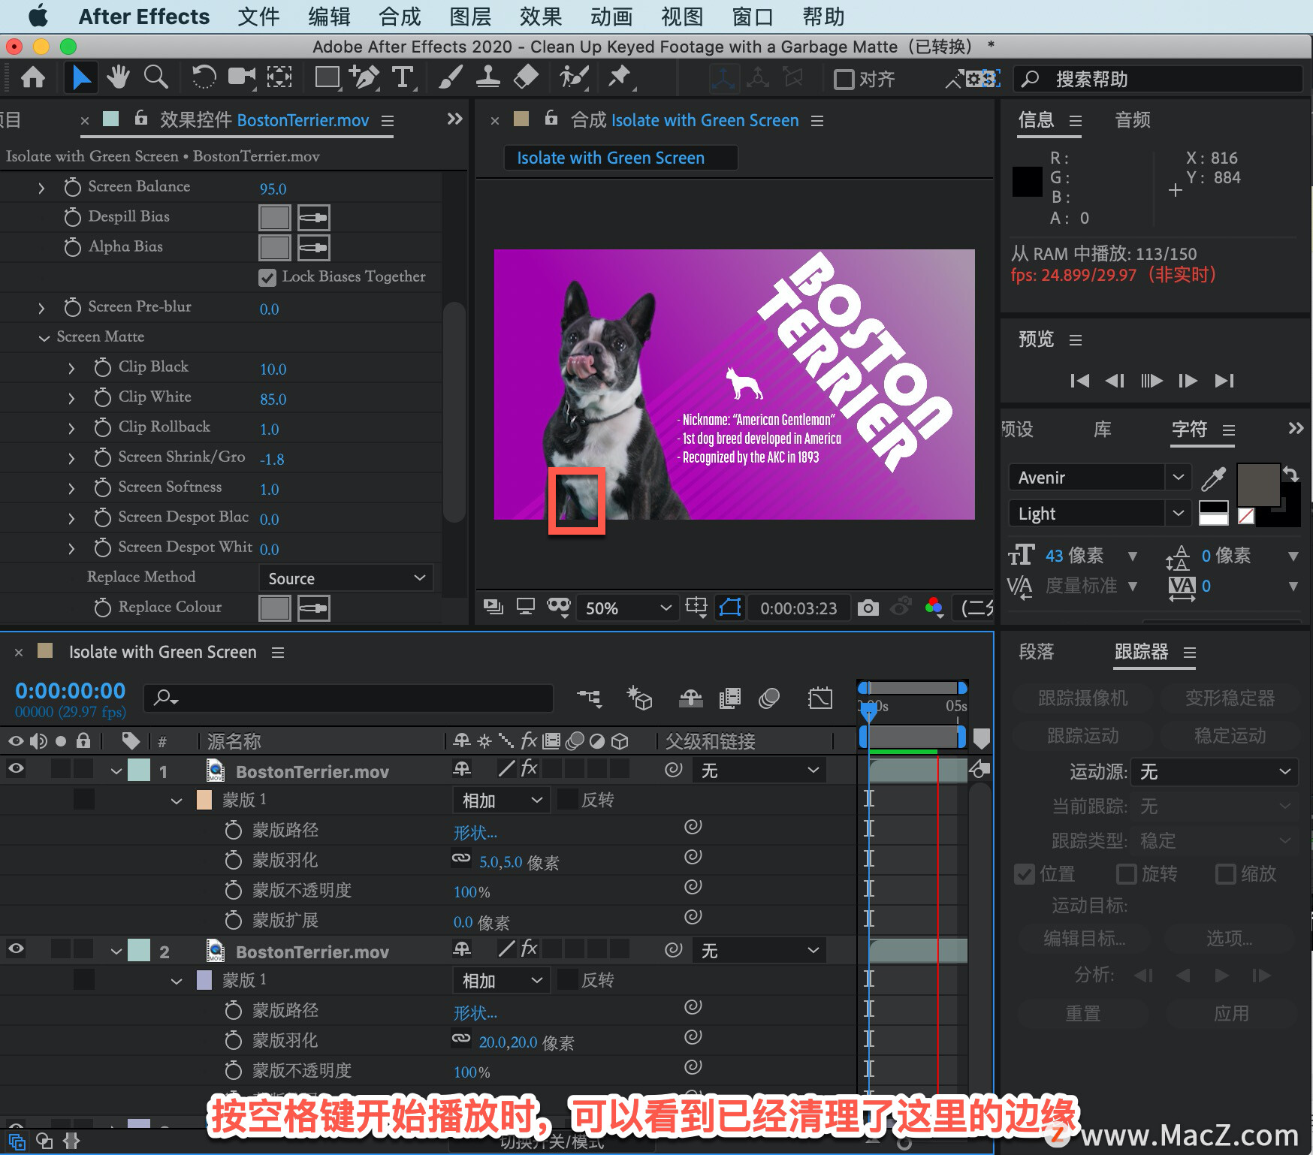Open 运动源 dropdown in tracker
This screenshot has width=1313, height=1155.
click(x=1214, y=772)
